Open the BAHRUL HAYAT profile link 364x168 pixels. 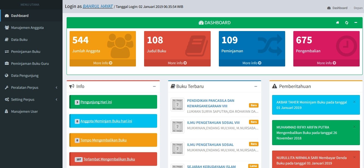(x=98, y=6)
